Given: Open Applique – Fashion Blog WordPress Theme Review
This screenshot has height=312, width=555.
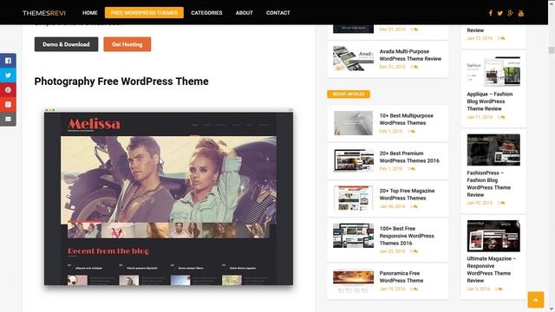Looking at the screenshot, I should tap(489, 101).
